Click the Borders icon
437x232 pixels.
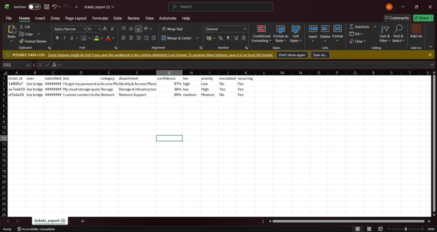pos(84,38)
